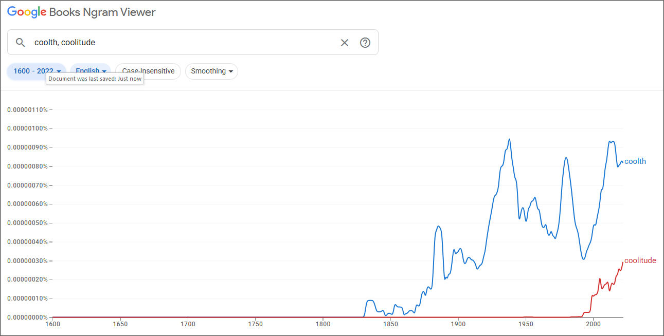This screenshot has width=664, height=336.
Task: Toggle the Case-Insensitive option
Action: coord(148,71)
